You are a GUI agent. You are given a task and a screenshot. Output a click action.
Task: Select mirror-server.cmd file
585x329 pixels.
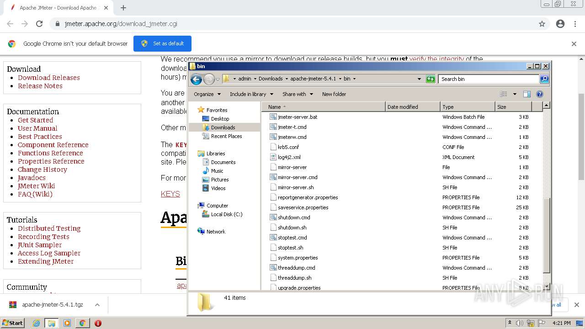pyautogui.click(x=298, y=177)
